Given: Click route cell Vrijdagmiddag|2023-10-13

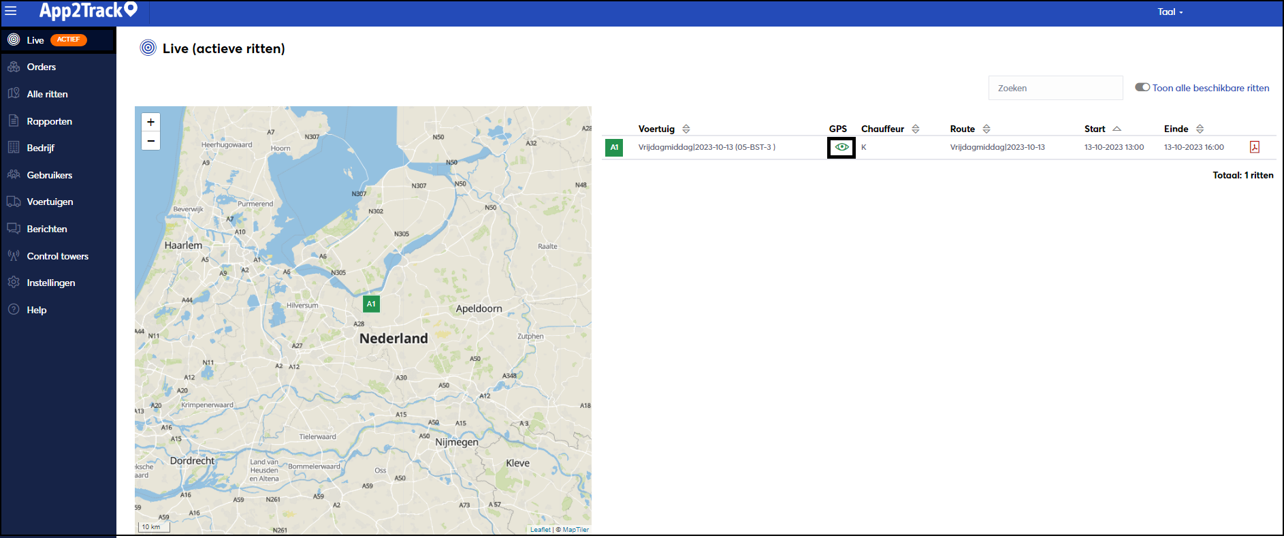Looking at the screenshot, I should click(x=997, y=147).
